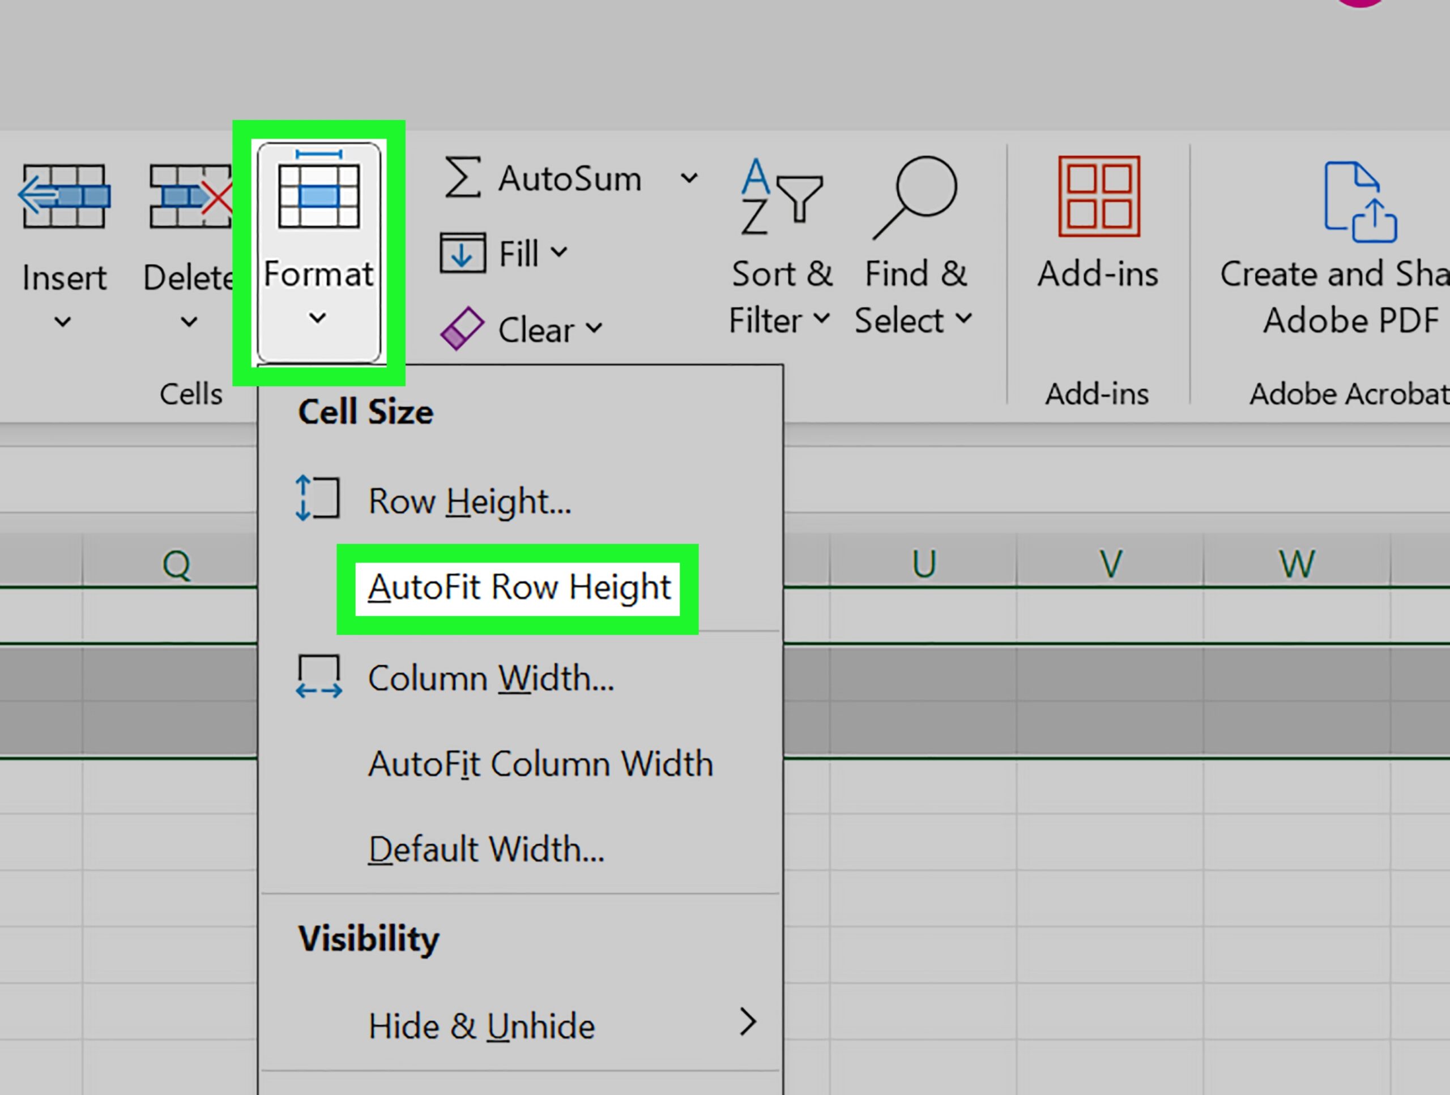The image size is (1450, 1095).
Task: Click the Row Height resize icon
Action: pos(317,498)
